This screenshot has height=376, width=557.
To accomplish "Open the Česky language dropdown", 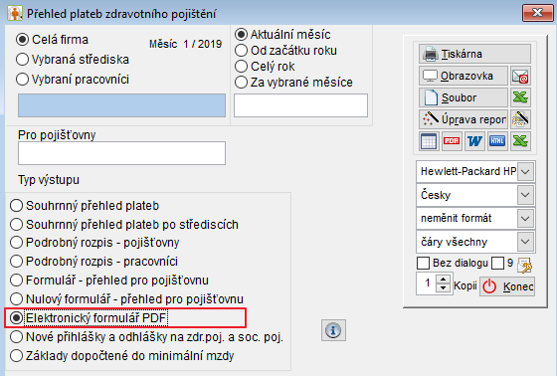I will (525, 195).
